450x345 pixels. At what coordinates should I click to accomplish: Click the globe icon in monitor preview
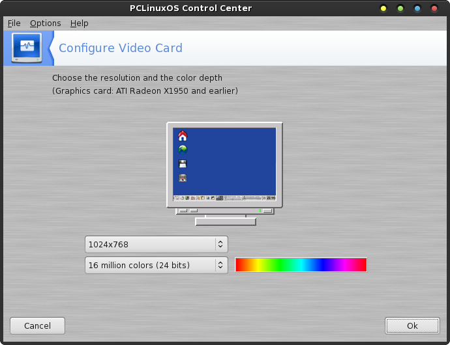coord(183,150)
